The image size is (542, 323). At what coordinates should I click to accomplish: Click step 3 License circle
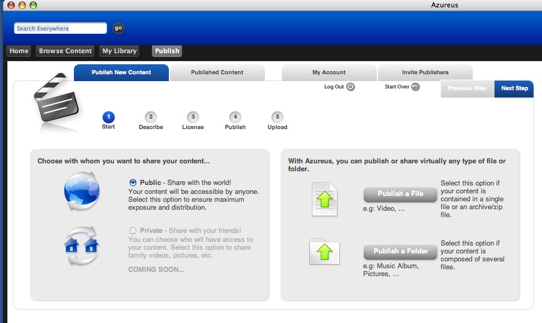(x=193, y=117)
